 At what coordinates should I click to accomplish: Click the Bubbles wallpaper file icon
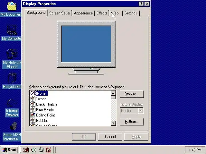(33, 121)
